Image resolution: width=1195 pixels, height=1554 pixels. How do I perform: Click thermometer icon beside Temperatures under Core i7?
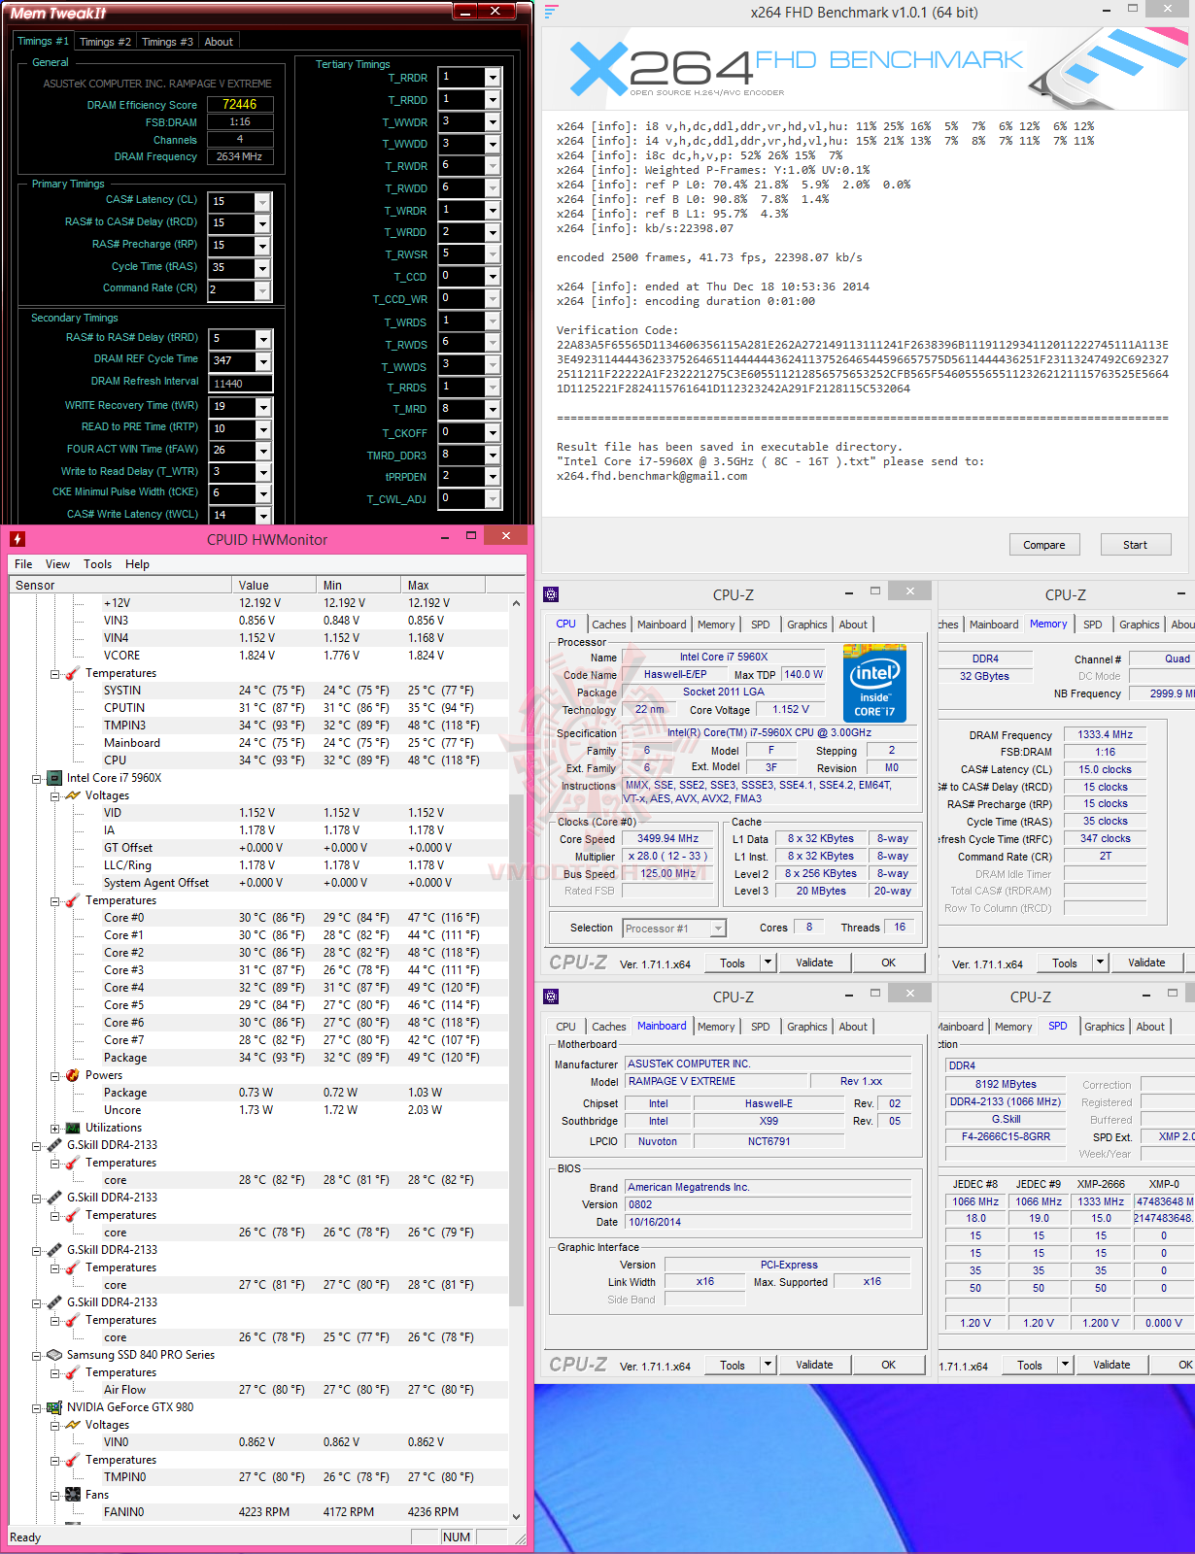coord(73,900)
